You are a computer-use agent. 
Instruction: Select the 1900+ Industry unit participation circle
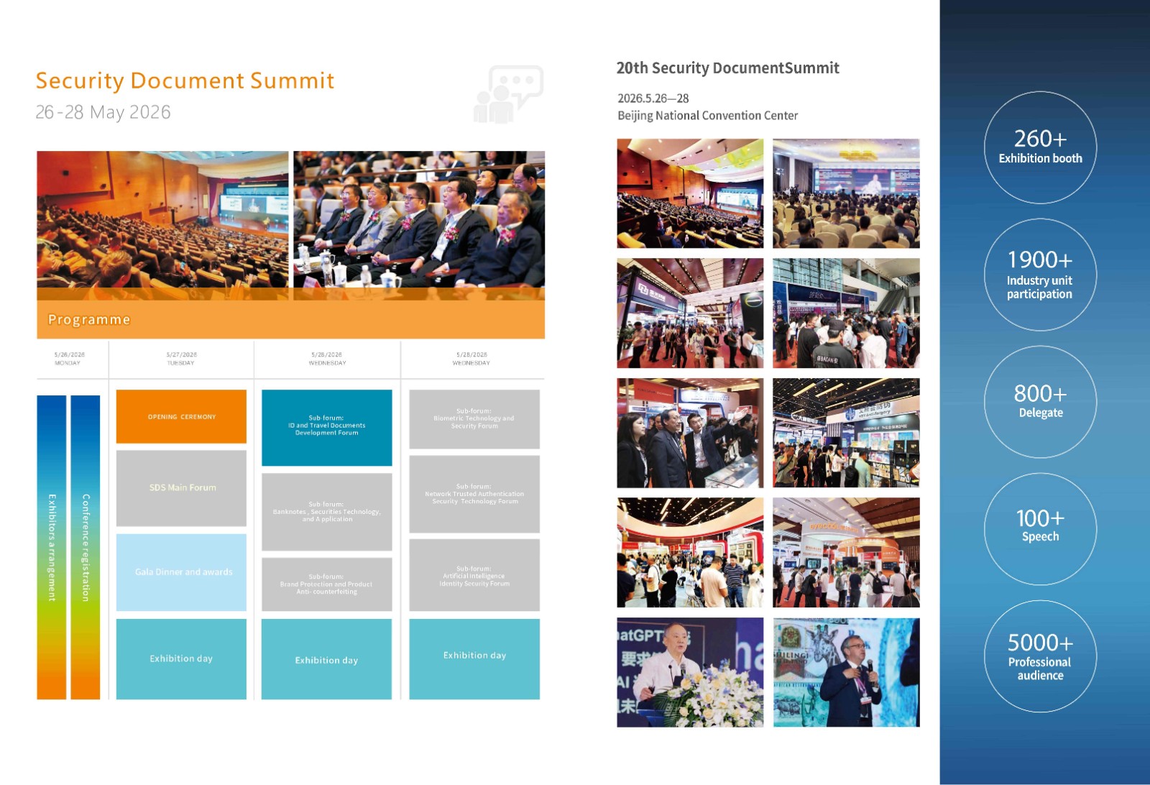pos(1040,275)
